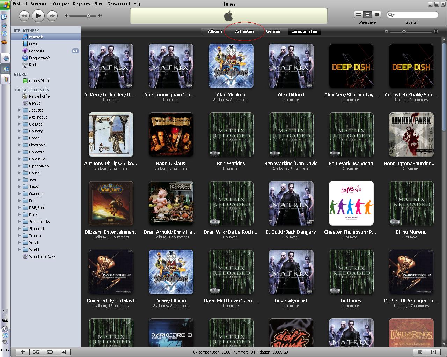Open Podcasts in the sidebar
The height and width of the screenshot is (357, 447).
pos(46,51)
